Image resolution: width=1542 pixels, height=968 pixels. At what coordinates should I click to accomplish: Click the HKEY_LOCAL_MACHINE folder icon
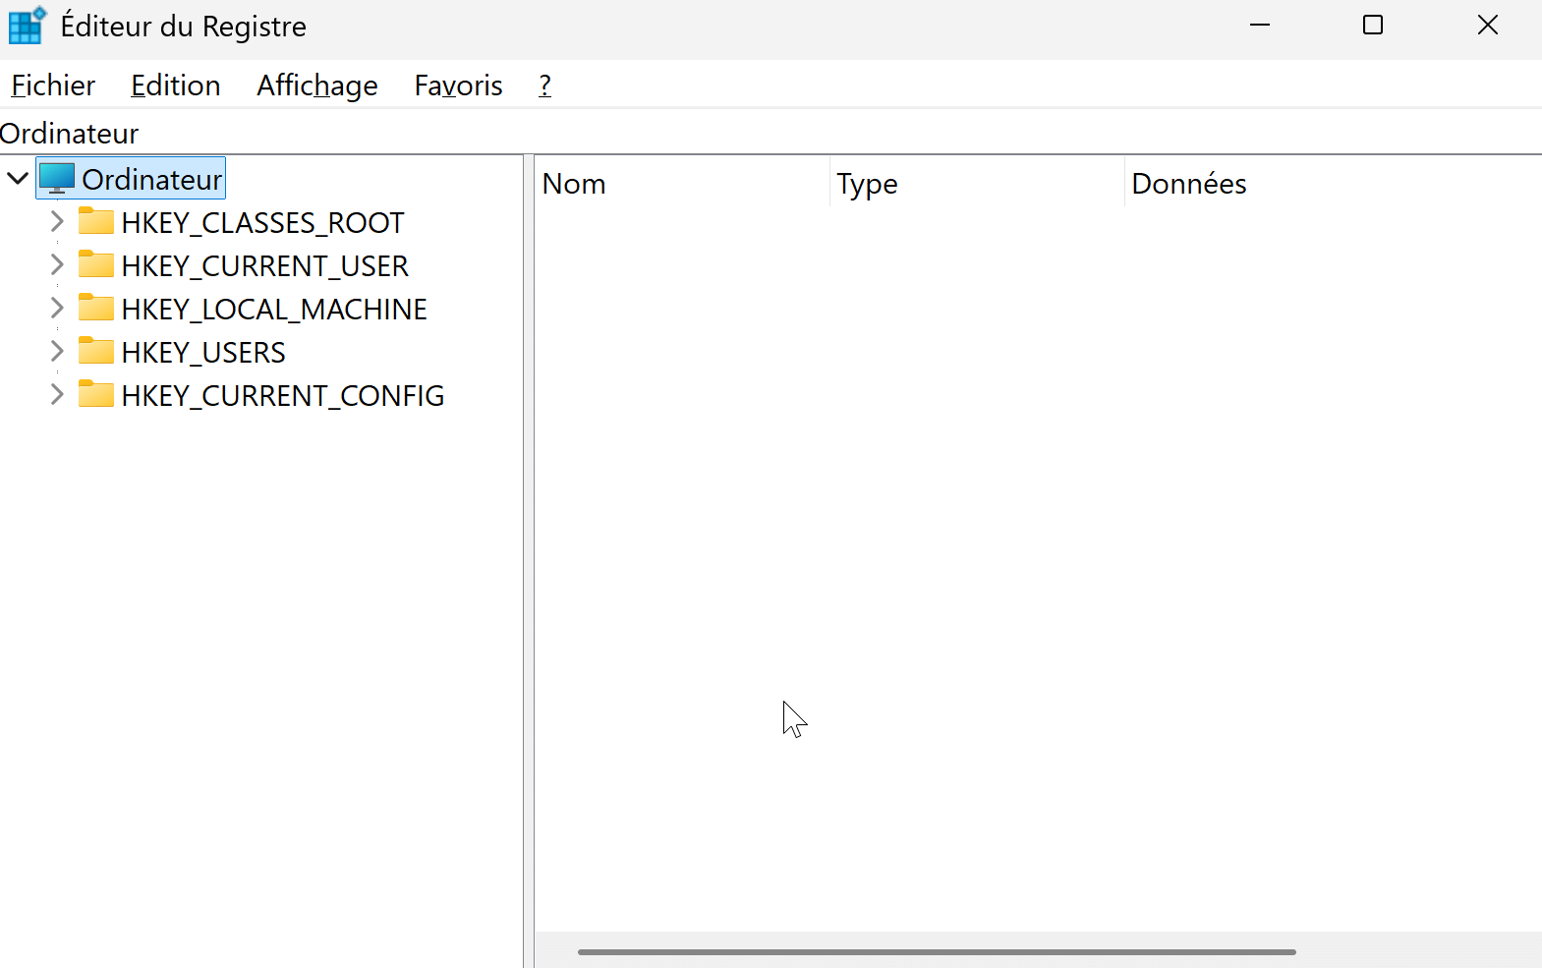pos(96,308)
